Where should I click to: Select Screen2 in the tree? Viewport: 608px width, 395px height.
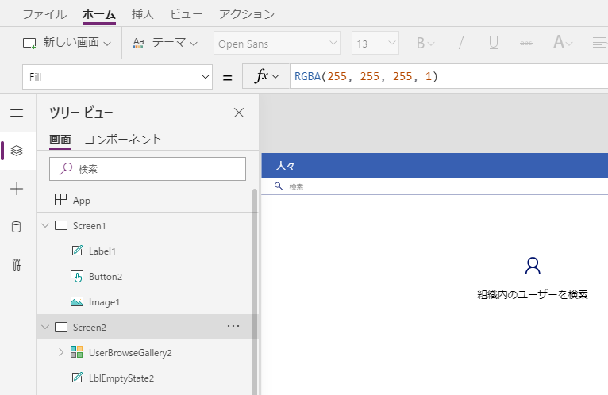[x=89, y=328]
